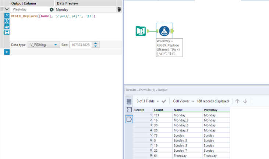This screenshot has height=159, width=269.
Task: Select the Text Input tool on canvas
Action: 141,31
